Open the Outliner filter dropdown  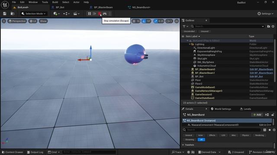pyautogui.click(x=185, y=26)
